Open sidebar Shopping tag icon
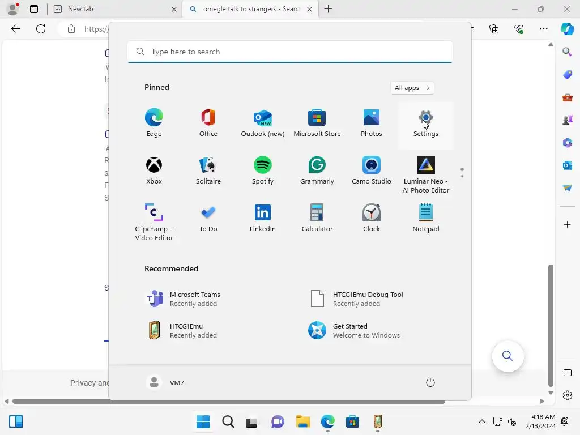 tap(567, 75)
